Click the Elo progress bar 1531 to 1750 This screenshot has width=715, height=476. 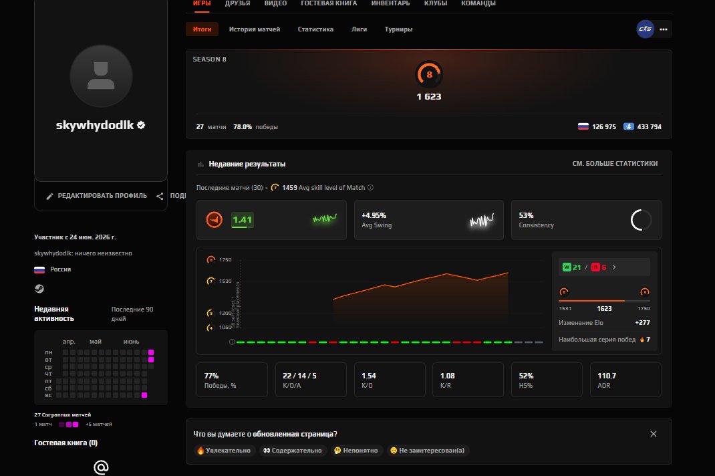pyautogui.click(x=604, y=301)
